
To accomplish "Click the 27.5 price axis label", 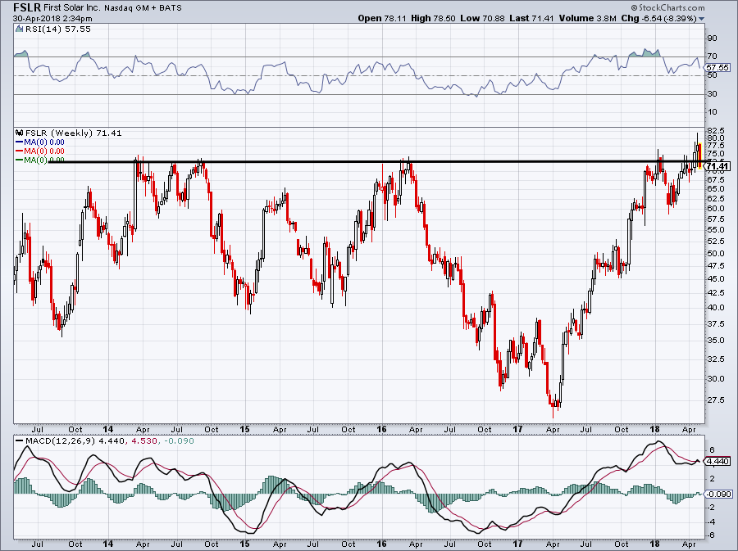I will click(716, 400).
